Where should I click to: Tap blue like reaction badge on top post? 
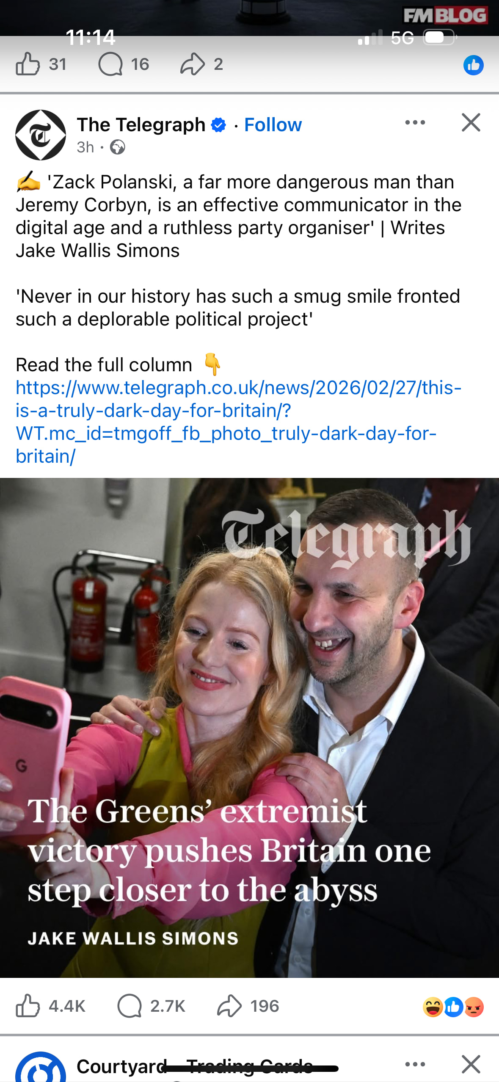(x=473, y=65)
